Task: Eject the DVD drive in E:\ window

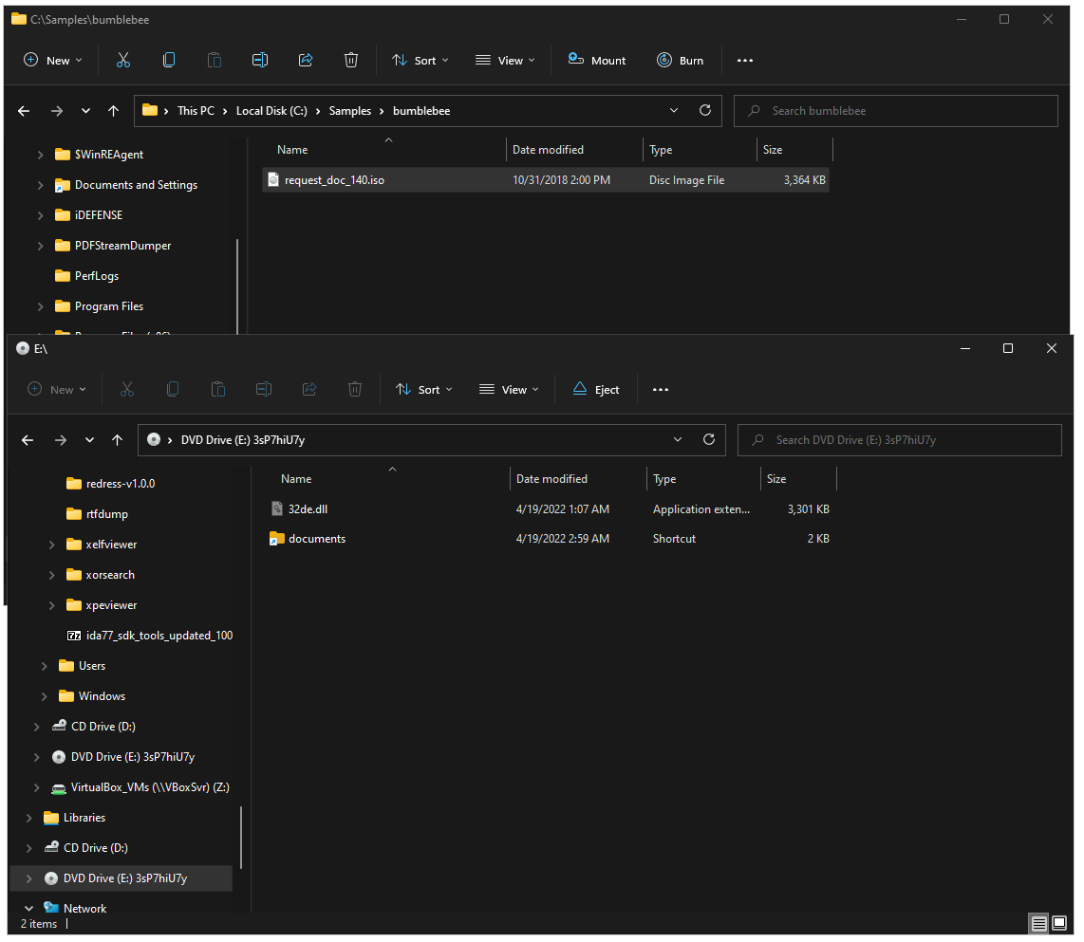Action: pos(596,389)
